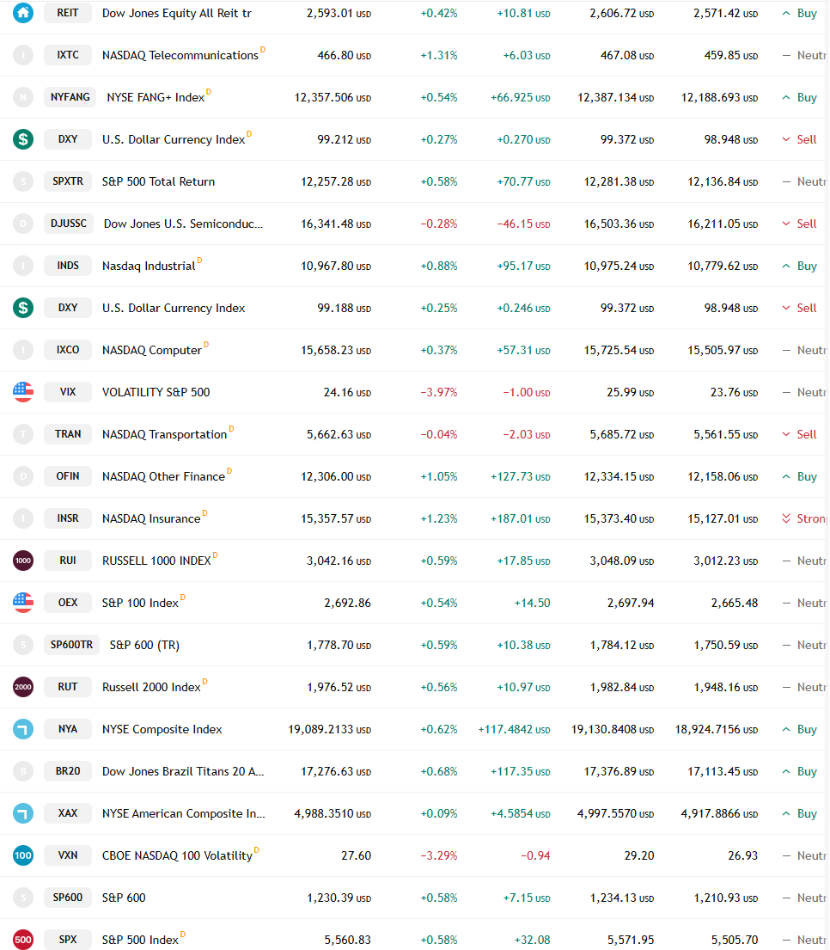Click the IXCO row logo icon
This screenshot has height=950, width=830.
pos(23,350)
